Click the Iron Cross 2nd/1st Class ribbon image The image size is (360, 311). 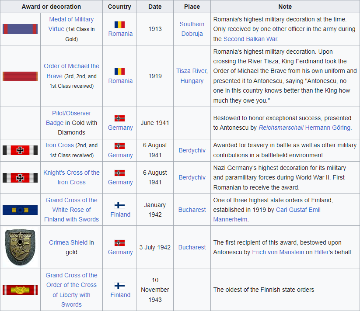20,150
